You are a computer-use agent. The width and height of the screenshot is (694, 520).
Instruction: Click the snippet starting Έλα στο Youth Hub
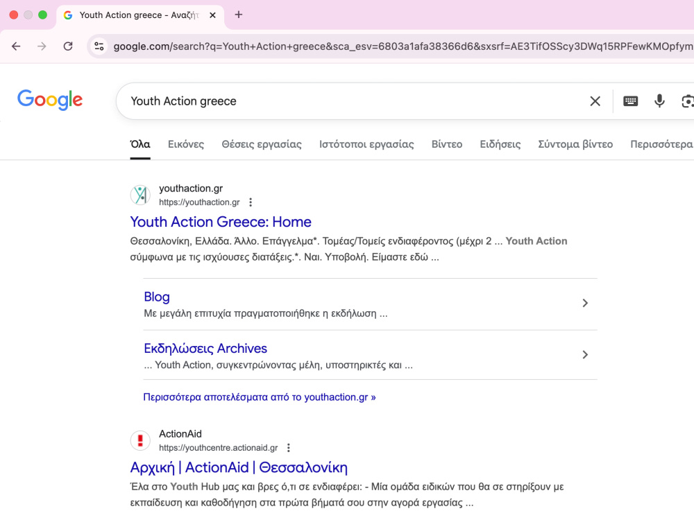tap(347, 494)
